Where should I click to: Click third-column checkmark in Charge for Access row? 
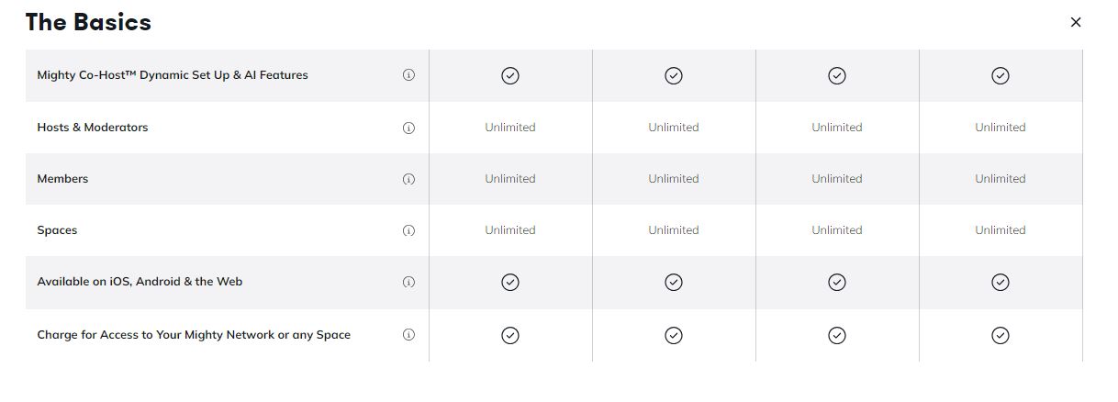coord(837,335)
